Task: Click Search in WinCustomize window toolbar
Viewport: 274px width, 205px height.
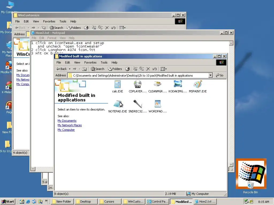Action: click(56, 28)
